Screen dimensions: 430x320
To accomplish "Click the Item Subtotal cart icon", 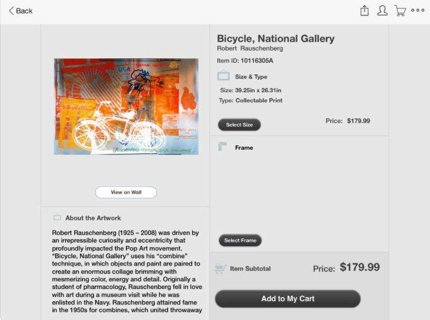I will pos(221,269).
